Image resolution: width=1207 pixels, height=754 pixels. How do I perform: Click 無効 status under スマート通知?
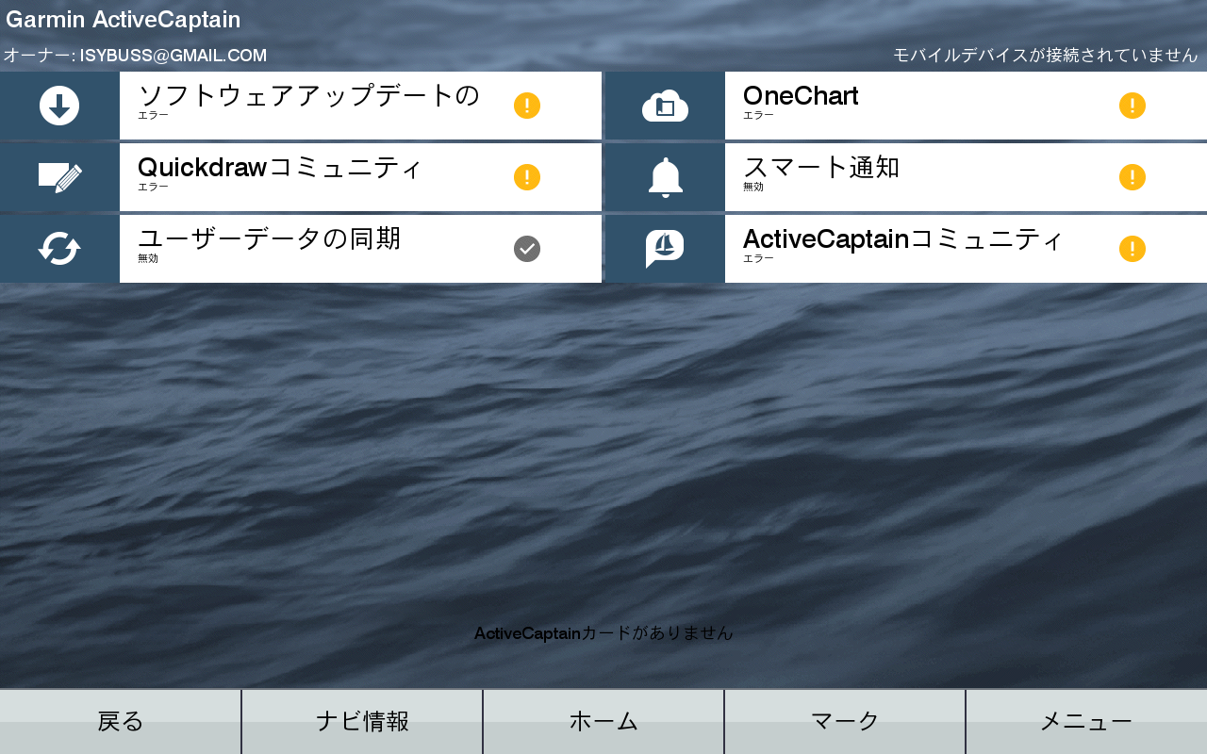(753, 187)
